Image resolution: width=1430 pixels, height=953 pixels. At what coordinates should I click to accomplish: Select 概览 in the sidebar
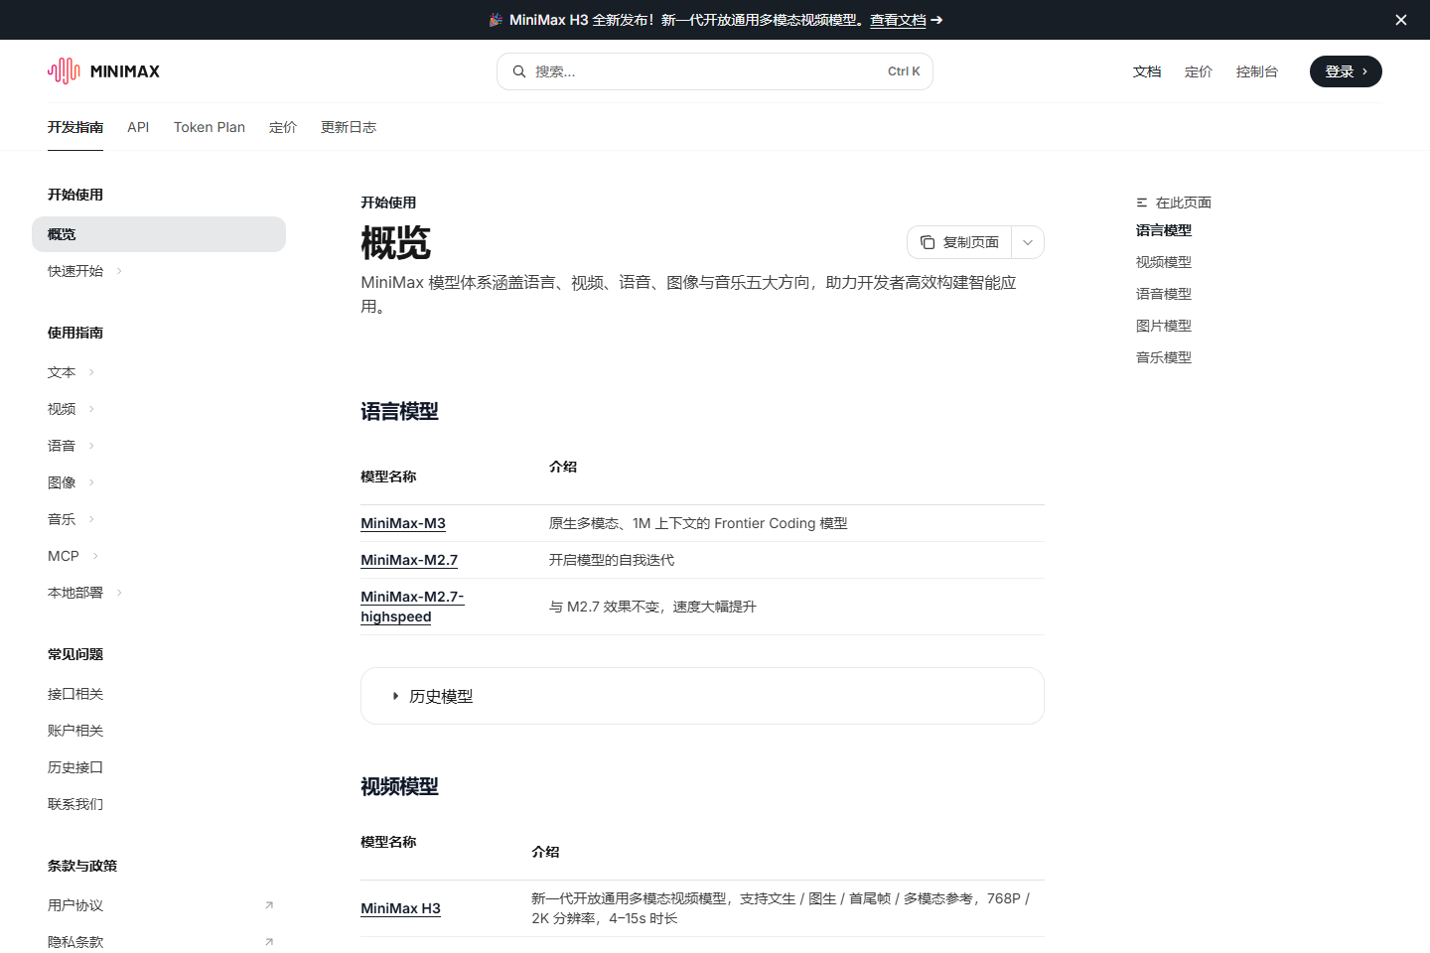click(159, 234)
